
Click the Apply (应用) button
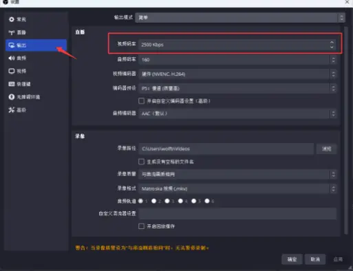[338, 259]
